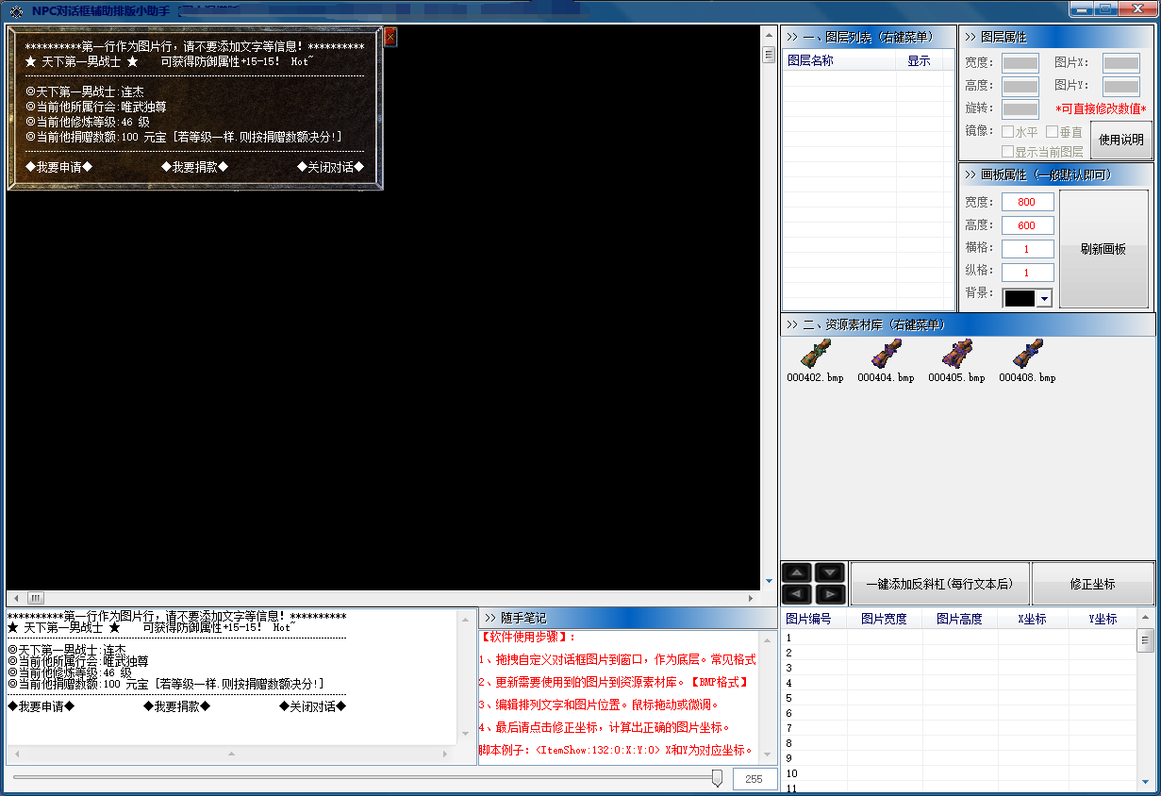Click the 使用说明 button
The height and width of the screenshot is (796, 1161).
point(1121,140)
